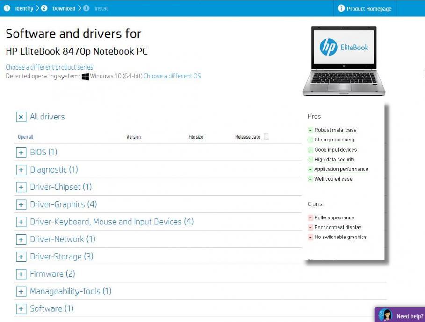Click the Windows logo beside detected OS
Viewport: 425px width, 322px height.
[85, 77]
